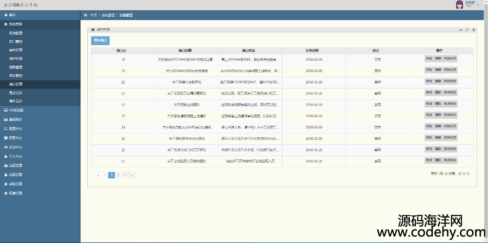Open 首页 home item in the sidebar
The image size is (488, 243).
coord(40,15)
